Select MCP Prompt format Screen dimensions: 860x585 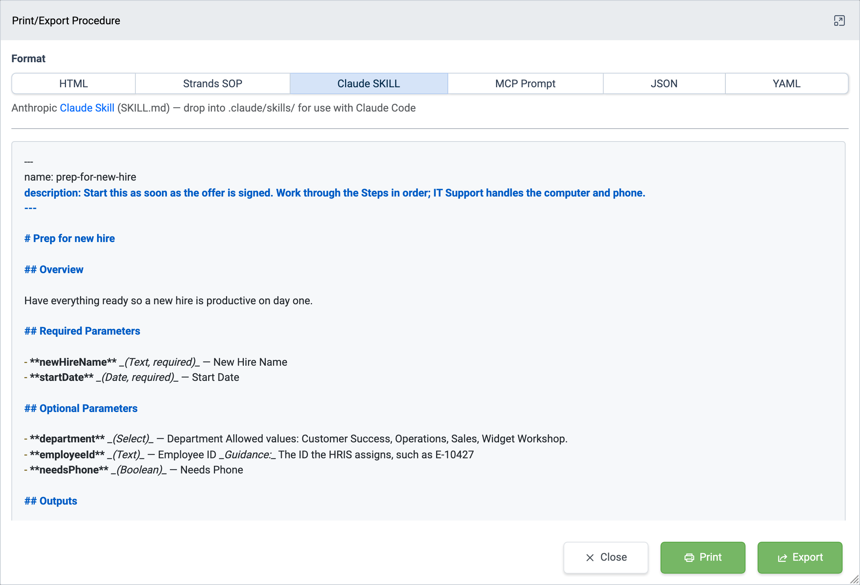pyautogui.click(x=526, y=83)
